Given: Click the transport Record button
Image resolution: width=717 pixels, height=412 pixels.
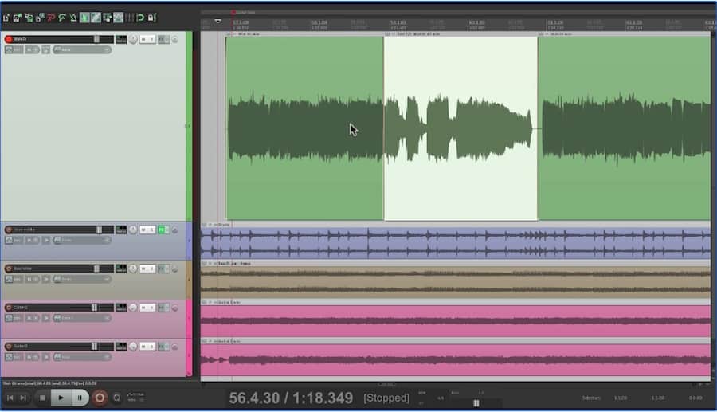Looking at the screenshot, I should point(100,398).
